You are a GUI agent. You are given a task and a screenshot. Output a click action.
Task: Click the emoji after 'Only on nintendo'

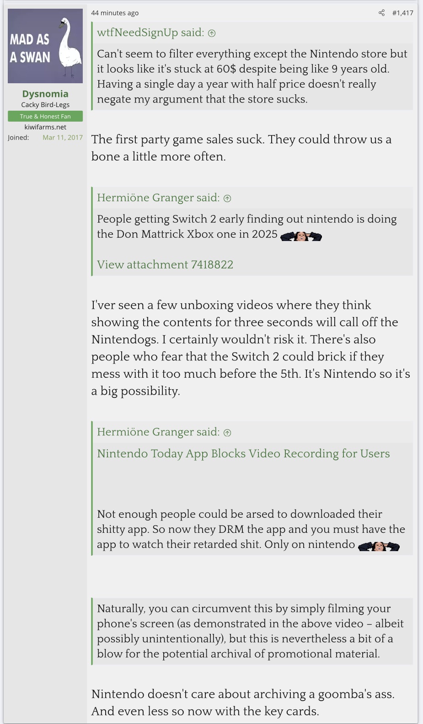coord(379,546)
